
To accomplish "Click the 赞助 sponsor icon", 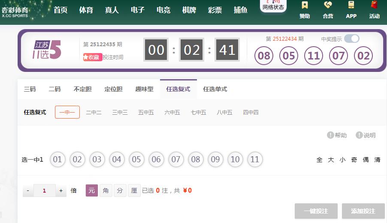I will tap(305, 6).
